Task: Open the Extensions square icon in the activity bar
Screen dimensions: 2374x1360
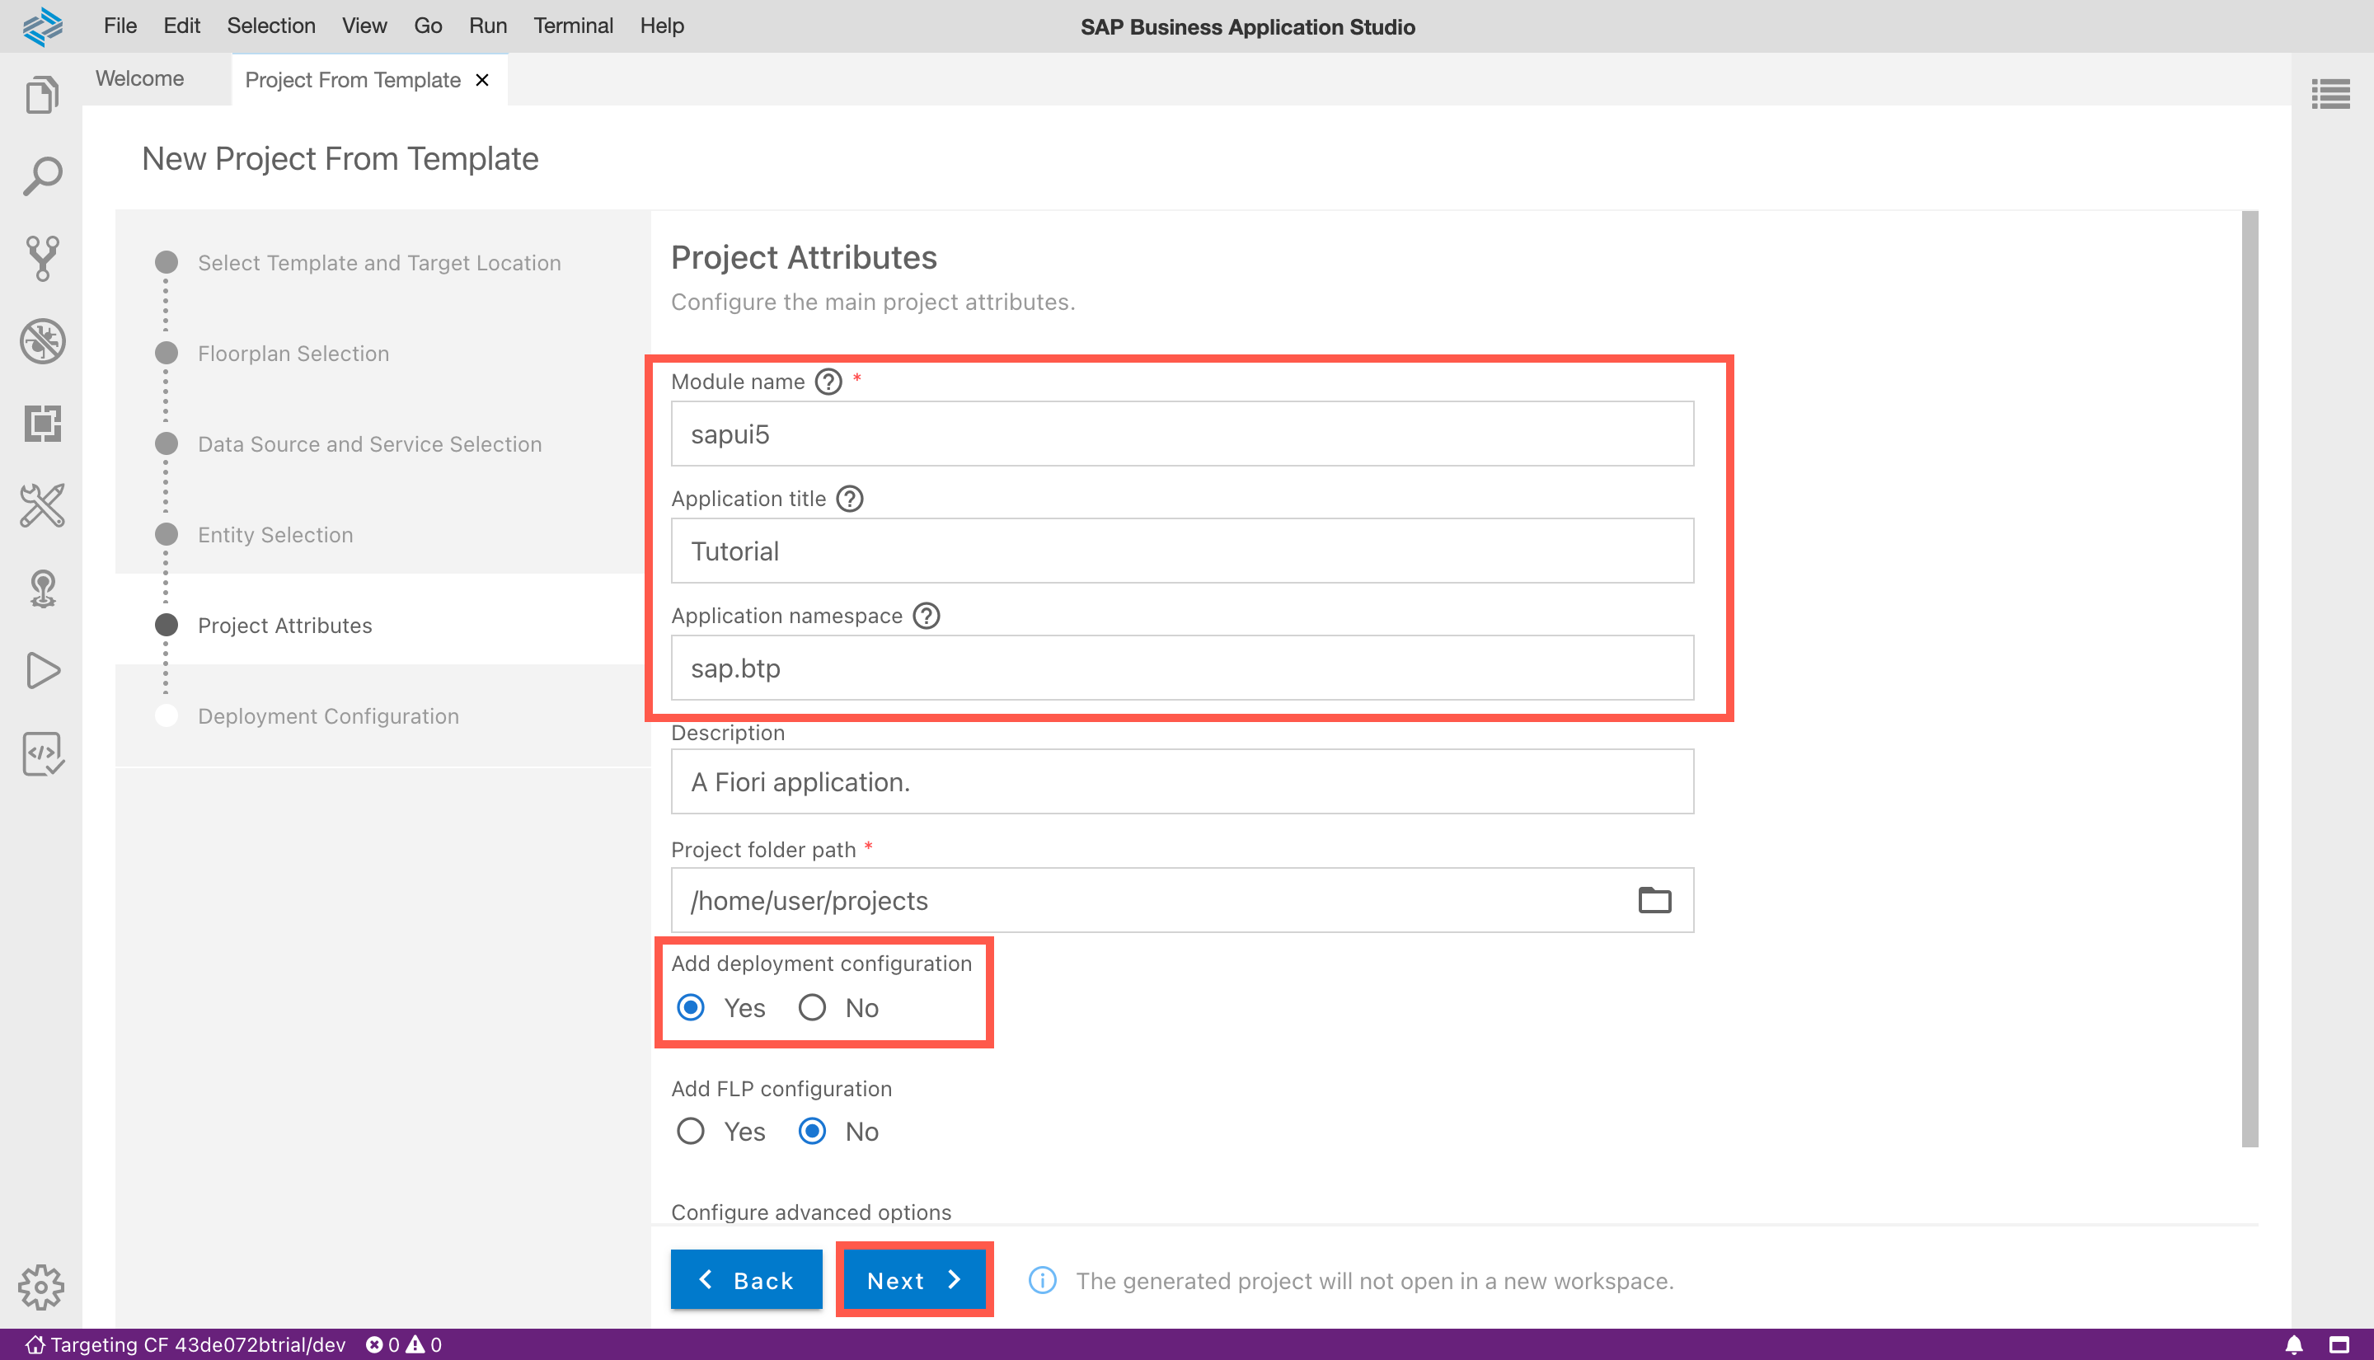Action: click(x=42, y=423)
